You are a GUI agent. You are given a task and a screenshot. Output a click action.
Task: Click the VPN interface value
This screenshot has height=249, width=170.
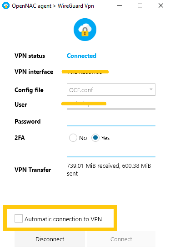85,72
